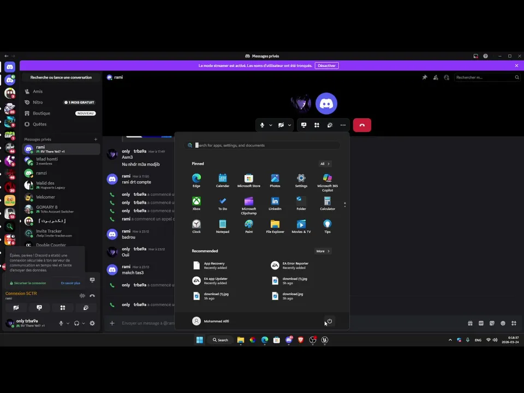Expand camera options chevron in call
The image size is (524, 393).
(x=289, y=125)
